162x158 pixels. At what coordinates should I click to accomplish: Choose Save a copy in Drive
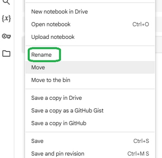90,98
